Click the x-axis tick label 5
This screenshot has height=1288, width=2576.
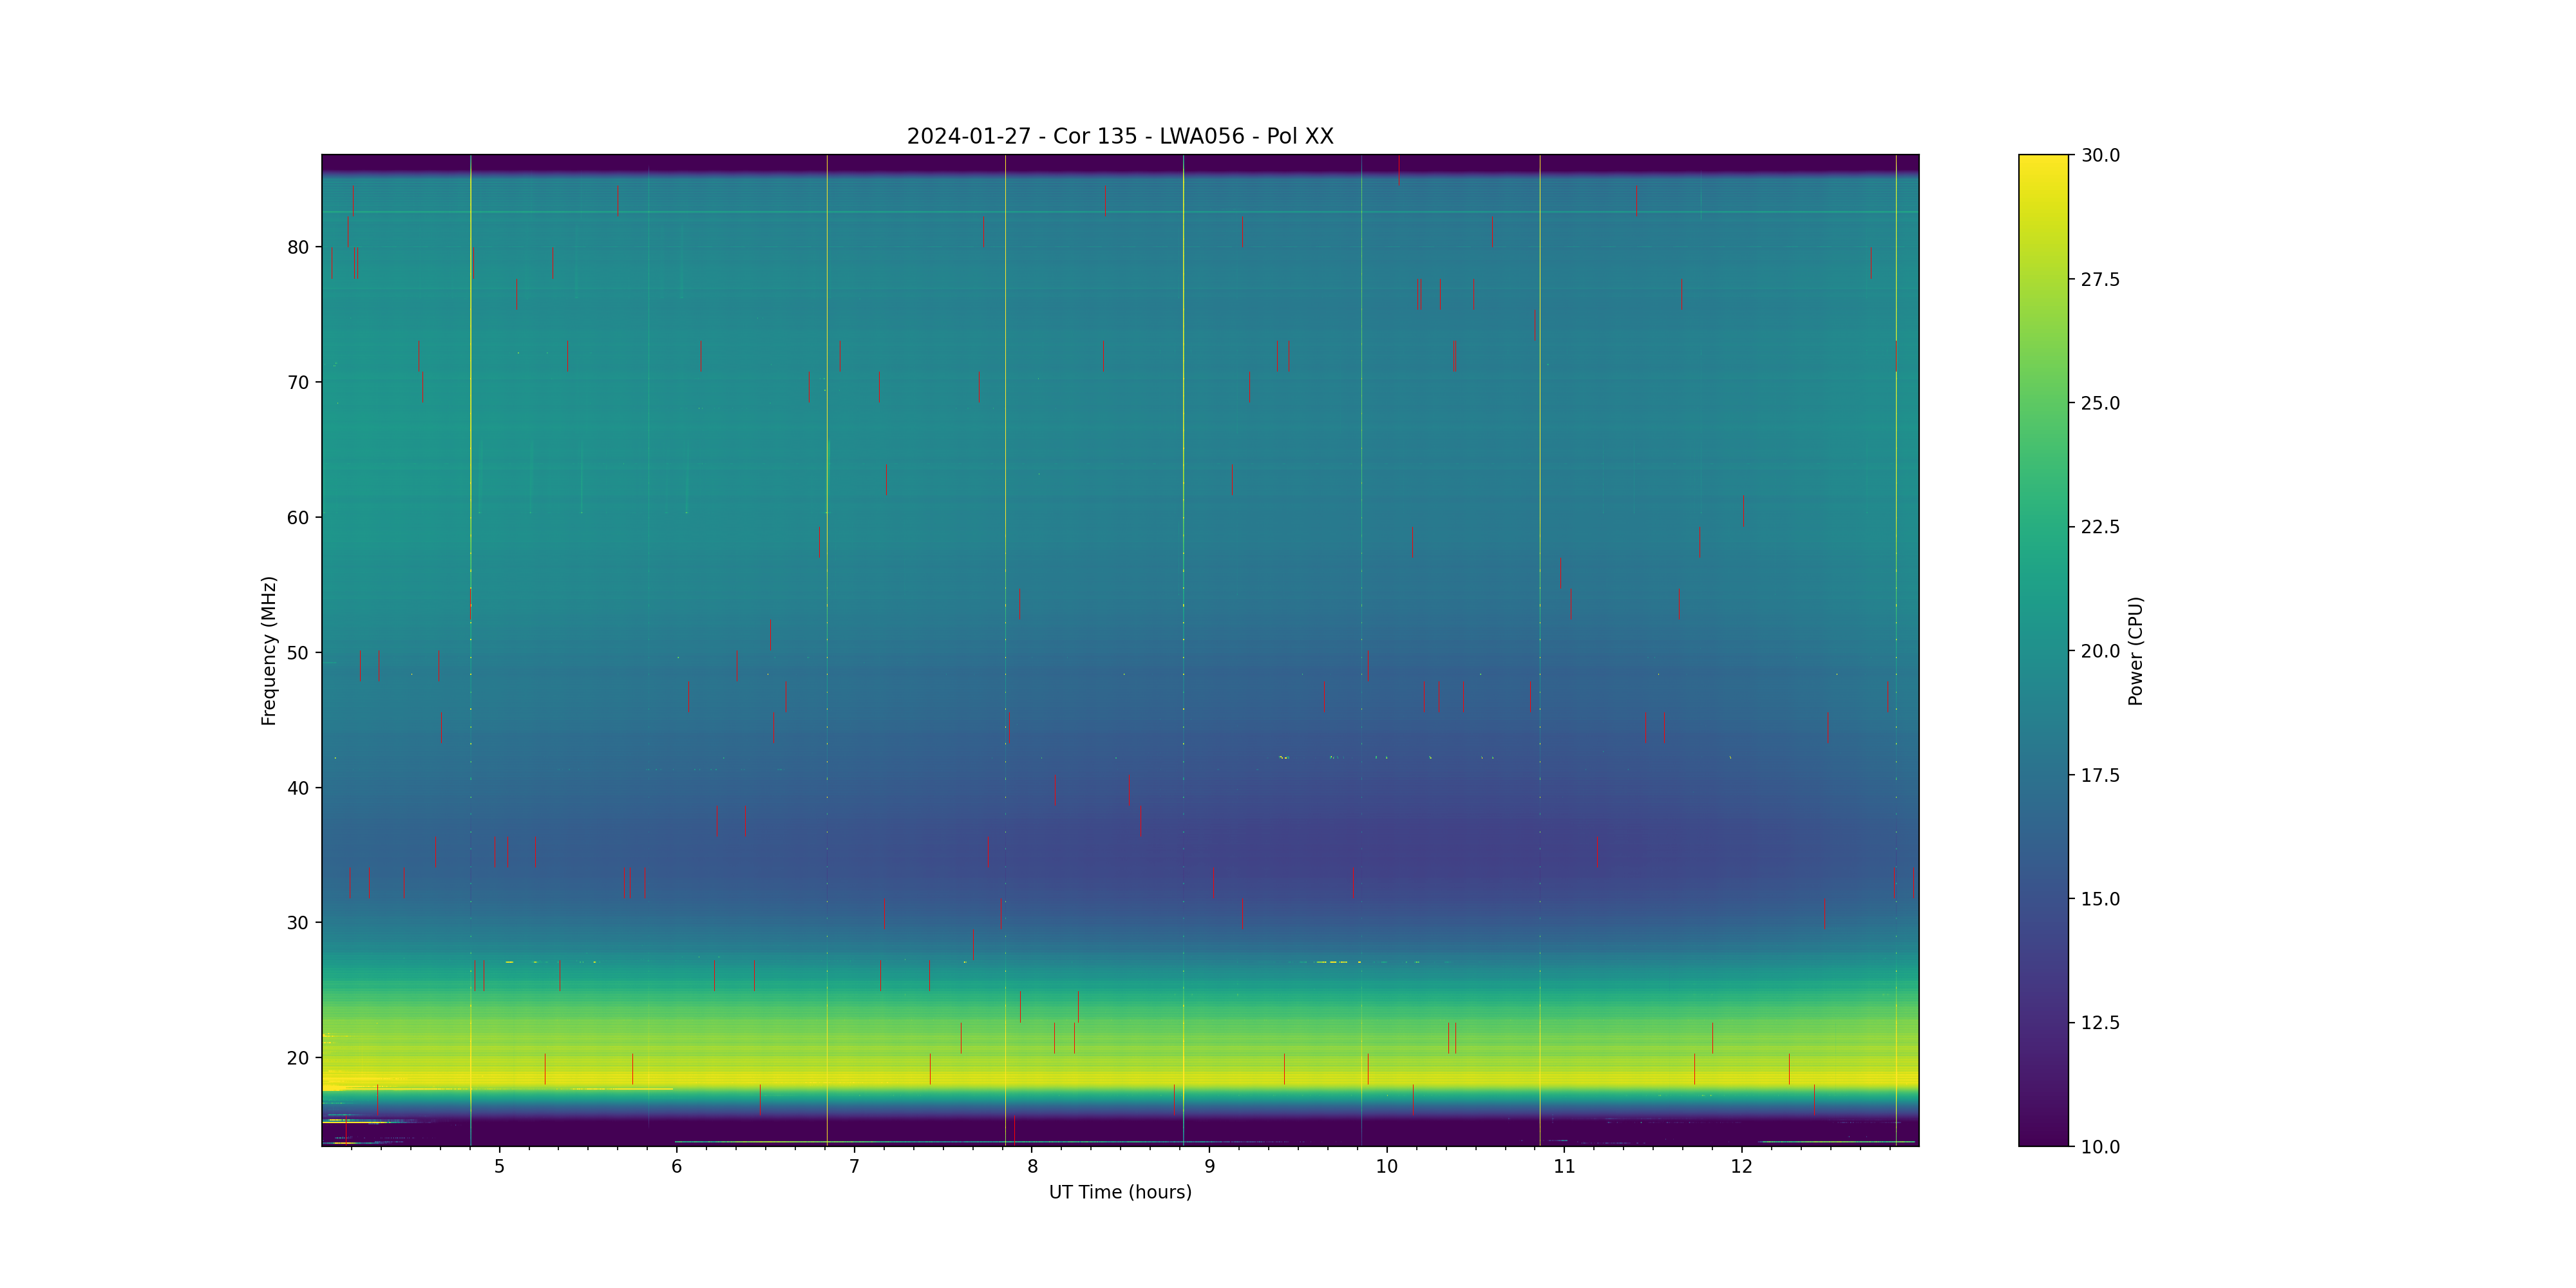tap(499, 1166)
